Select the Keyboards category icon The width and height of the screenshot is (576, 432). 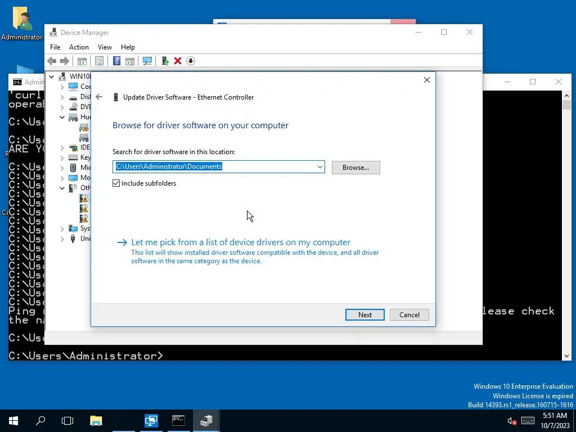click(x=73, y=157)
